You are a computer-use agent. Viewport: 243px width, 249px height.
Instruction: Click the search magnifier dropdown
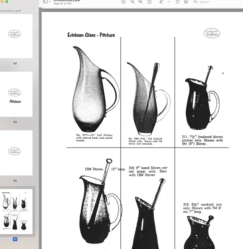coord(195,2)
